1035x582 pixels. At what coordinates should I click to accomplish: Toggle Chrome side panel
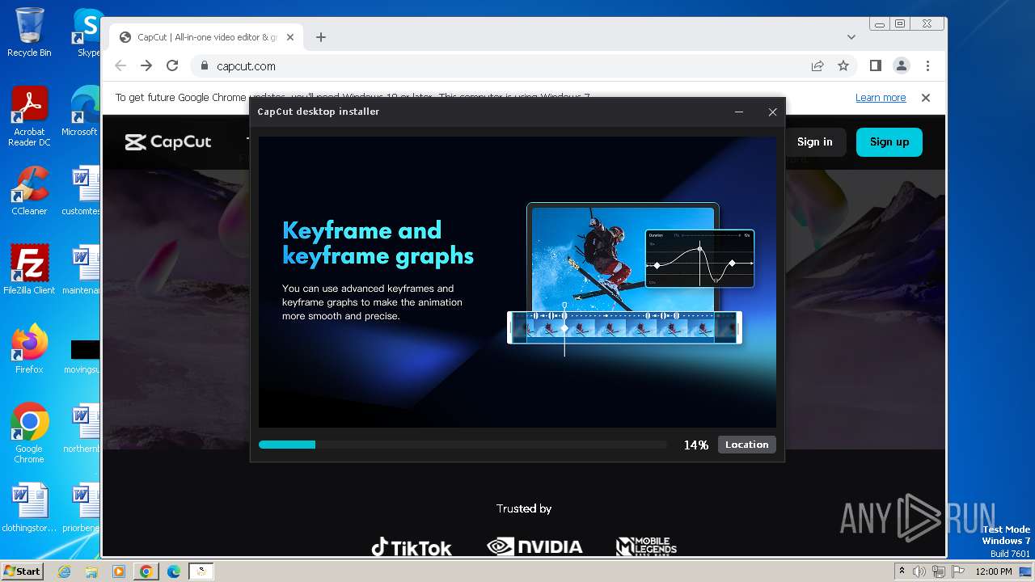(x=876, y=66)
